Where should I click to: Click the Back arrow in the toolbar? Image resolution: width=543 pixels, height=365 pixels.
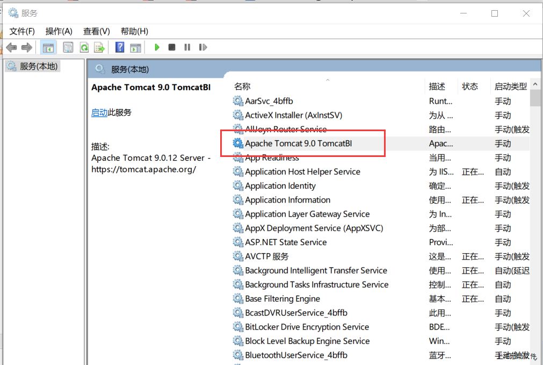(x=11, y=47)
